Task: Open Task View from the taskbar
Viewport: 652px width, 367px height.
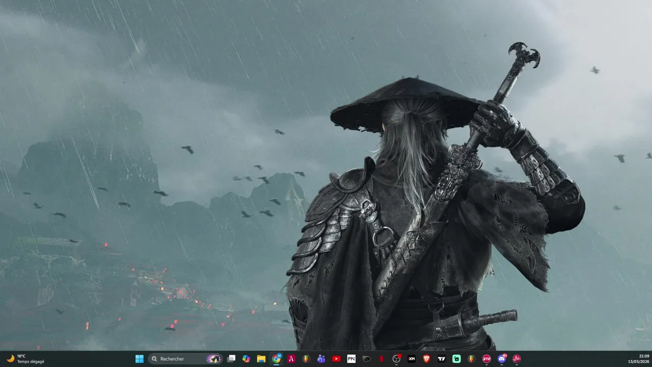Action: click(231, 359)
